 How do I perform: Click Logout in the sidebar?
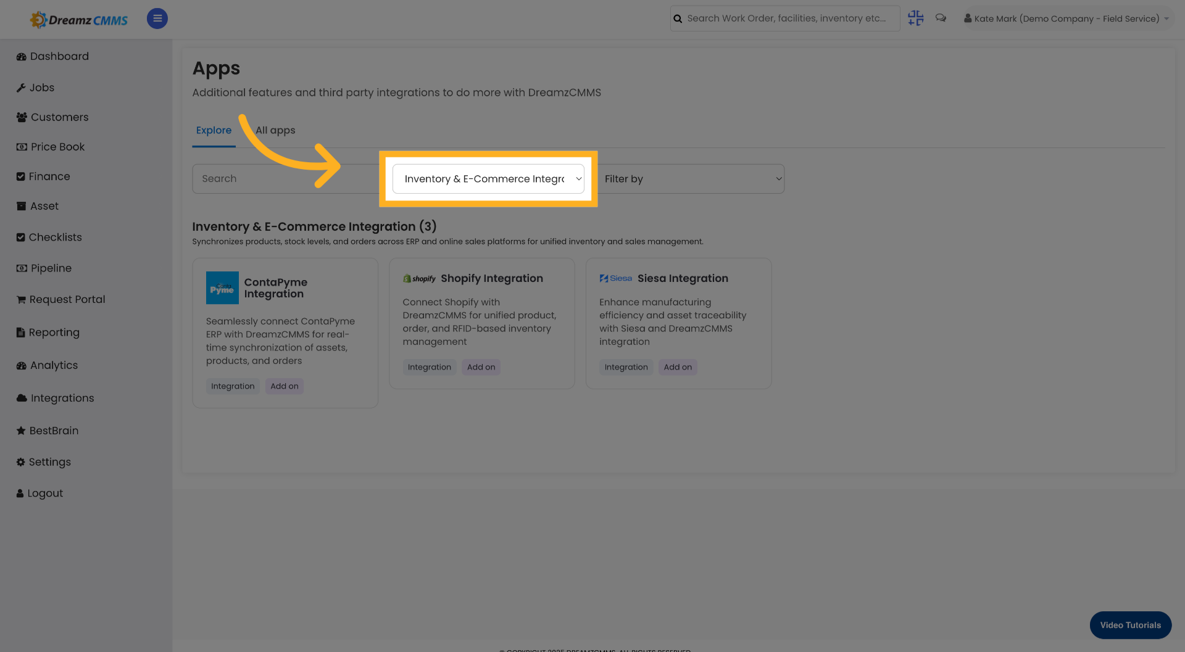[x=44, y=493]
